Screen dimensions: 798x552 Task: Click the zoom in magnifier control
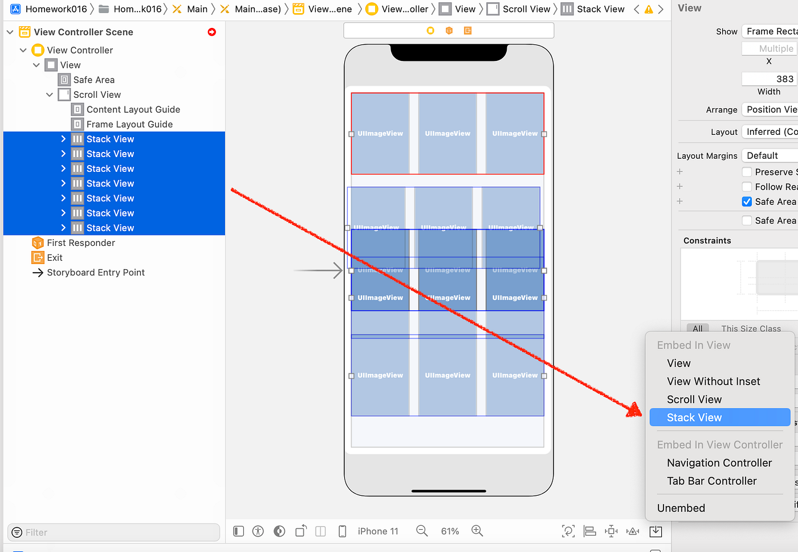click(477, 530)
